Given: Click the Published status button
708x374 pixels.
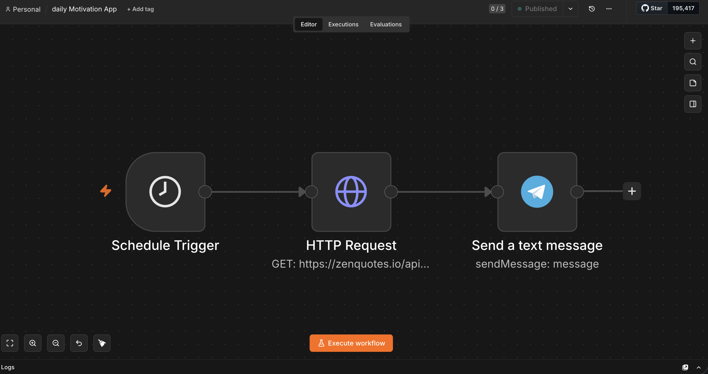Looking at the screenshot, I should (537, 9).
